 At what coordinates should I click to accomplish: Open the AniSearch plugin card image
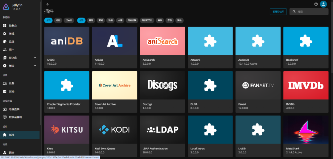tap(162, 41)
